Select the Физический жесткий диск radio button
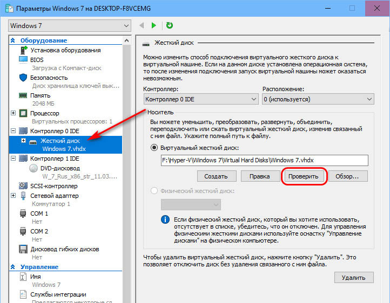The width and height of the screenshot is (390, 303). pos(154,191)
